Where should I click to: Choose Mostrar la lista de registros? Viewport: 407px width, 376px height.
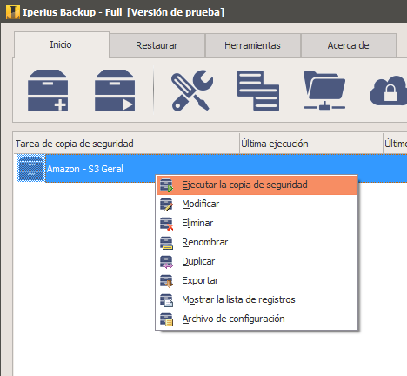pos(257,299)
